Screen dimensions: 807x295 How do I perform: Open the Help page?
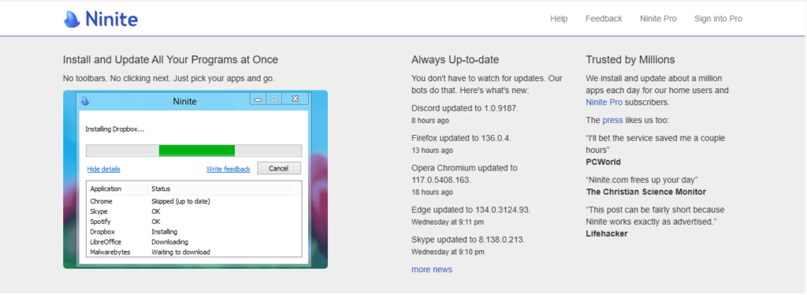pos(559,18)
